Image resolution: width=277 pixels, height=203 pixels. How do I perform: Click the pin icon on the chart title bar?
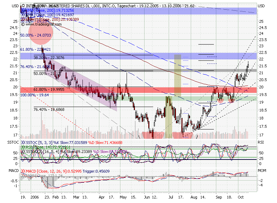click(x=23, y=6)
